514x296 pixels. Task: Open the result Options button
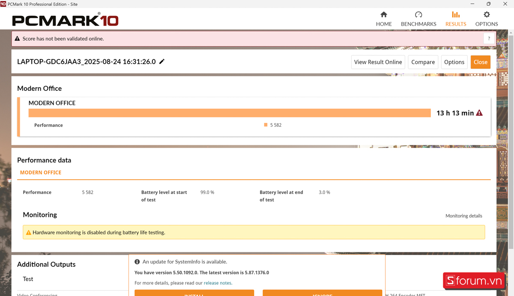pyautogui.click(x=454, y=62)
